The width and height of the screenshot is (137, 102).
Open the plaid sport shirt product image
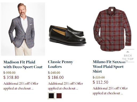pyautogui.click(x=112, y=29)
